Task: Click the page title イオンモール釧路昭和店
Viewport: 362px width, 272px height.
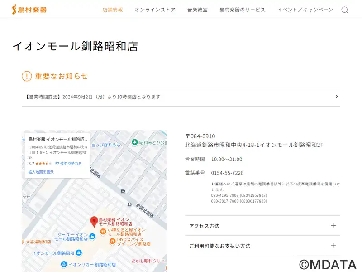Action: pyautogui.click(x=75, y=46)
